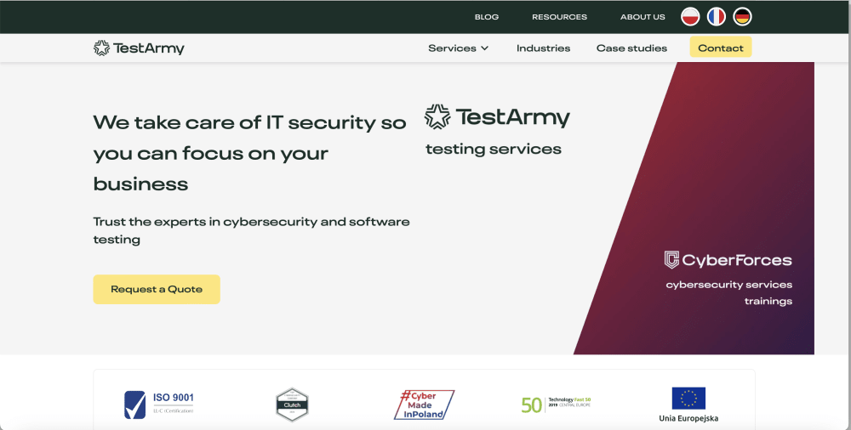
Task: Click the Cyber Made In Poland badge
Action: point(424,405)
